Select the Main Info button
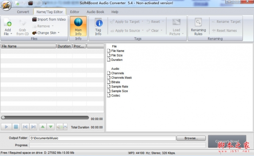Image resolution: width=254 pixels, height=156 pixels. point(78,26)
